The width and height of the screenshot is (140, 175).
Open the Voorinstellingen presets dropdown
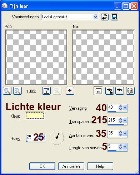(95, 17)
